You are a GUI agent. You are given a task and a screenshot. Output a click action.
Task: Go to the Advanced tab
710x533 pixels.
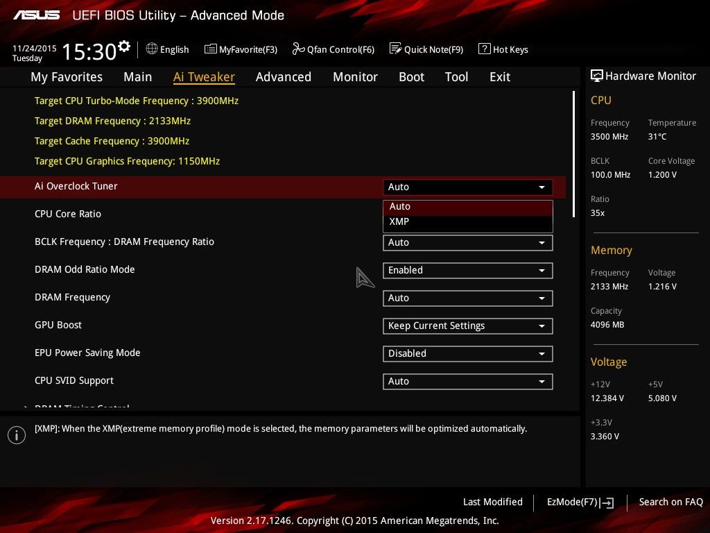[284, 77]
